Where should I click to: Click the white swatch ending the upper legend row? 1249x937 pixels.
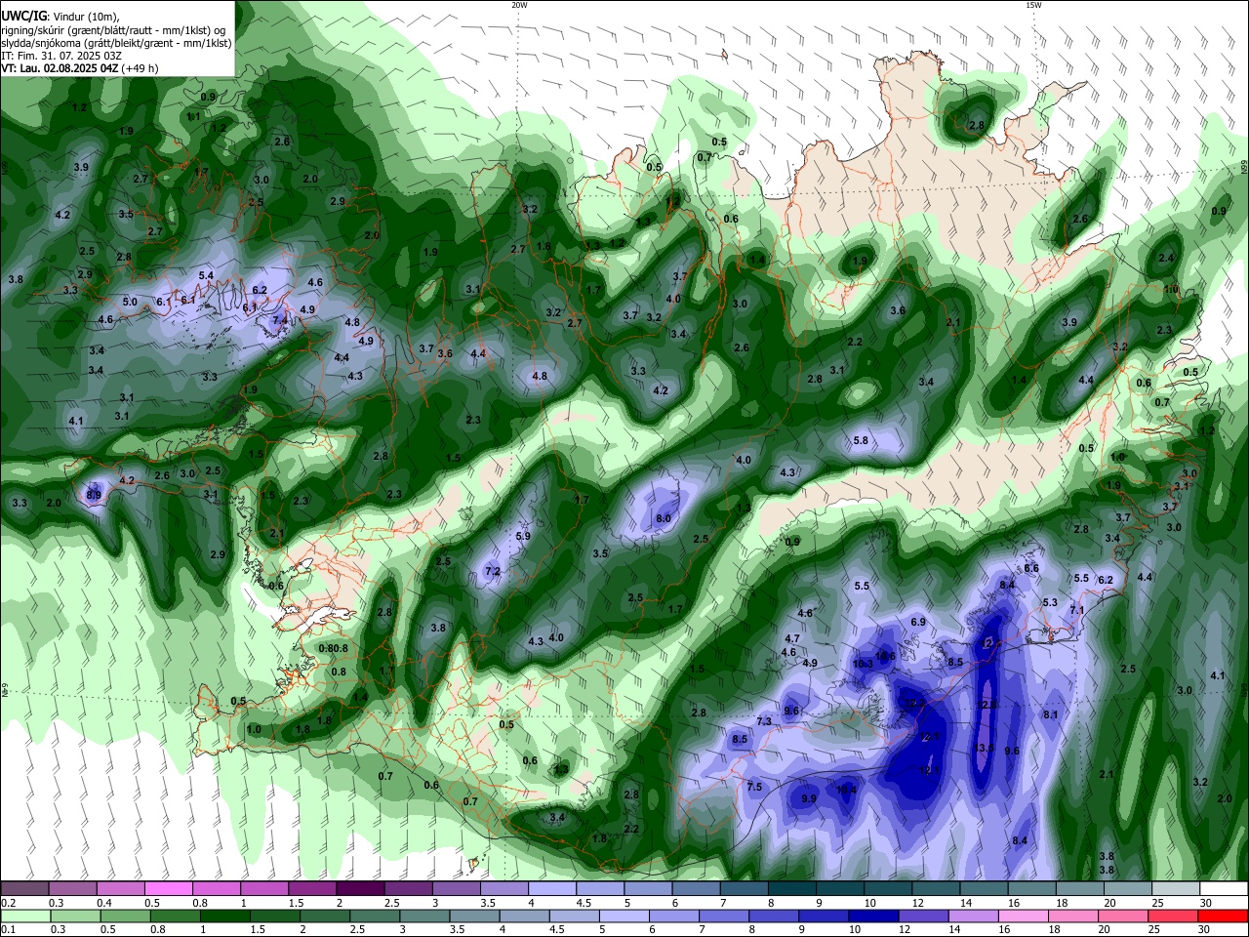click(1226, 889)
